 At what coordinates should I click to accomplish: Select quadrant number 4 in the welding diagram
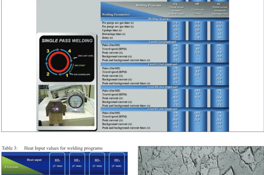click(69, 51)
